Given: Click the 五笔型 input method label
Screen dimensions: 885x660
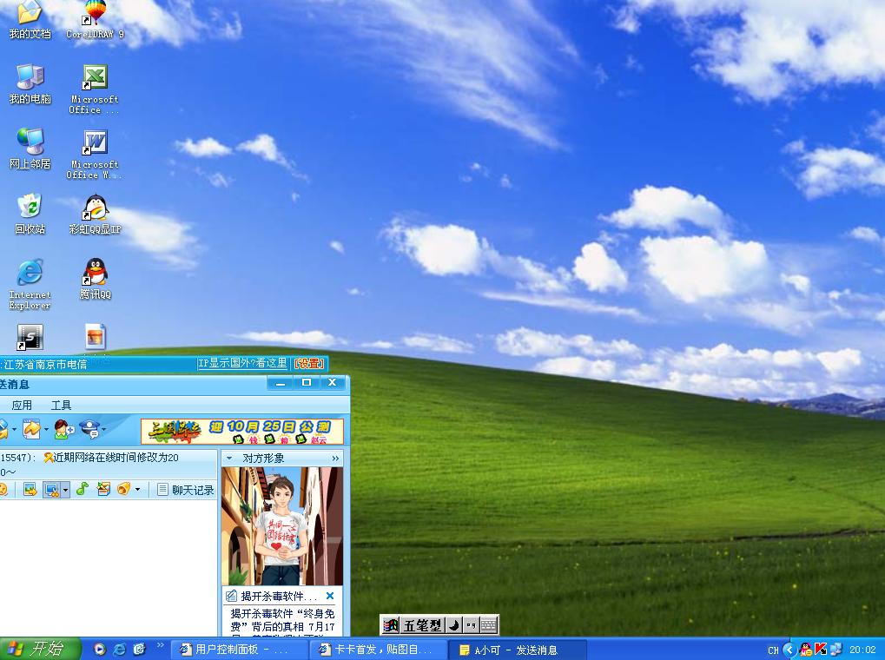Looking at the screenshot, I should 422,625.
